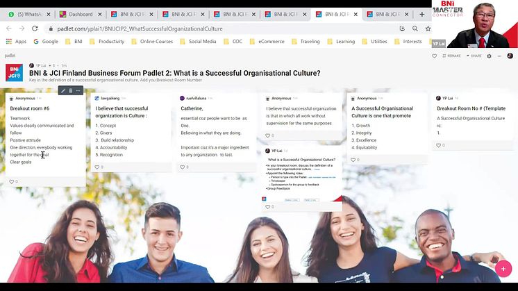Open padlet settings gear
The height and width of the screenshot is (291, 518).
[490, 56]
